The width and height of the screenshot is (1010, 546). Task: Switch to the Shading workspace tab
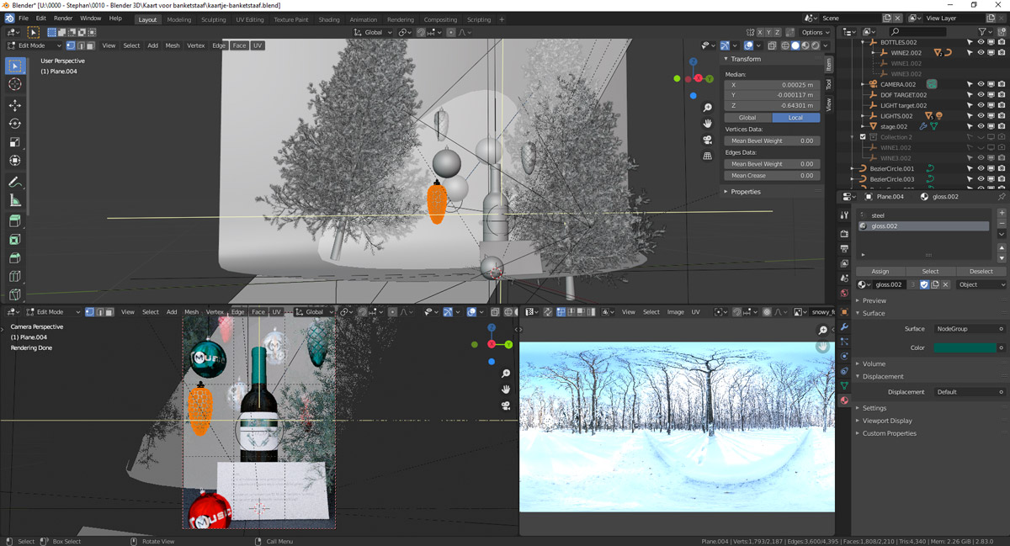329,19
